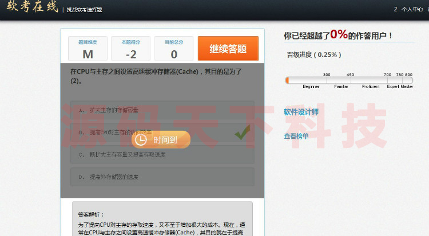Open the 软件设计师 link
This screenshot has height=236, width=429.
point(301,112)
